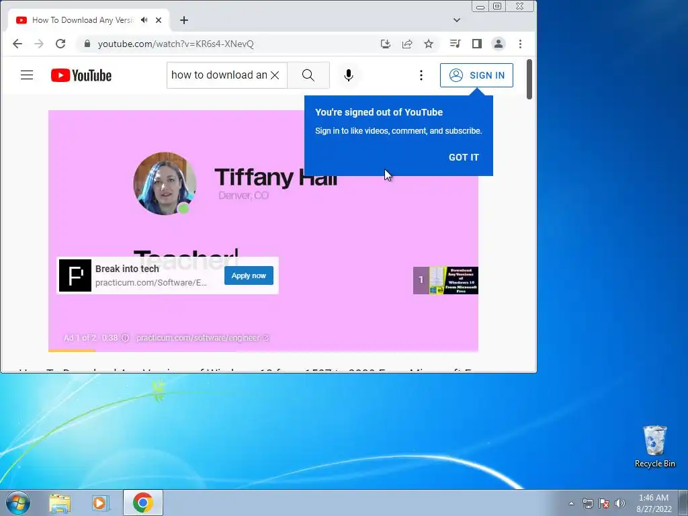Show hidden tray icons arrow
Viewport: 688px width, 516px height.
click(x=571, y=503)
